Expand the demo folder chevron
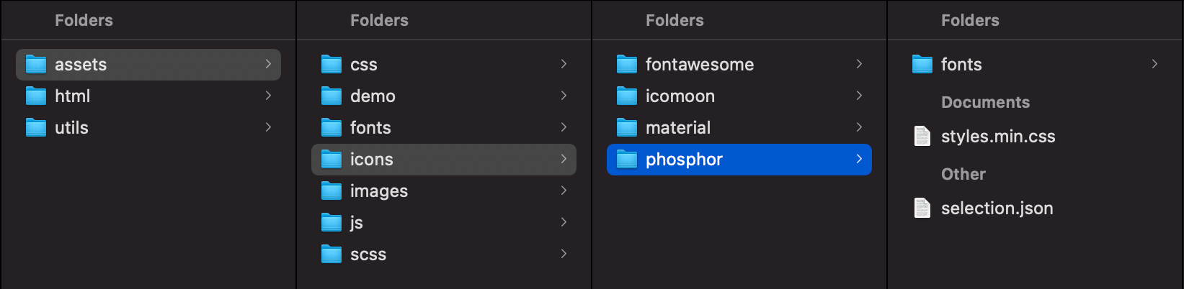The height and width of the screenshot is (289, 1184). click(x=564, y=96)
